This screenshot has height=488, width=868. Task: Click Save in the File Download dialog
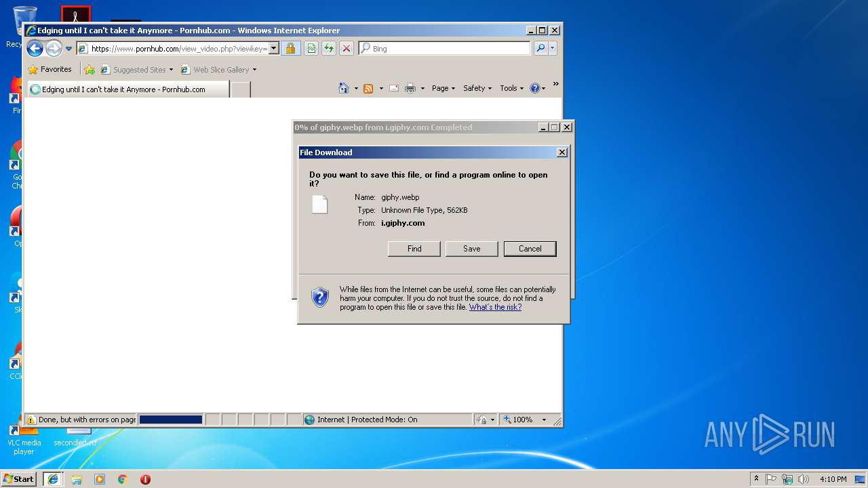(x=472, y=249)
